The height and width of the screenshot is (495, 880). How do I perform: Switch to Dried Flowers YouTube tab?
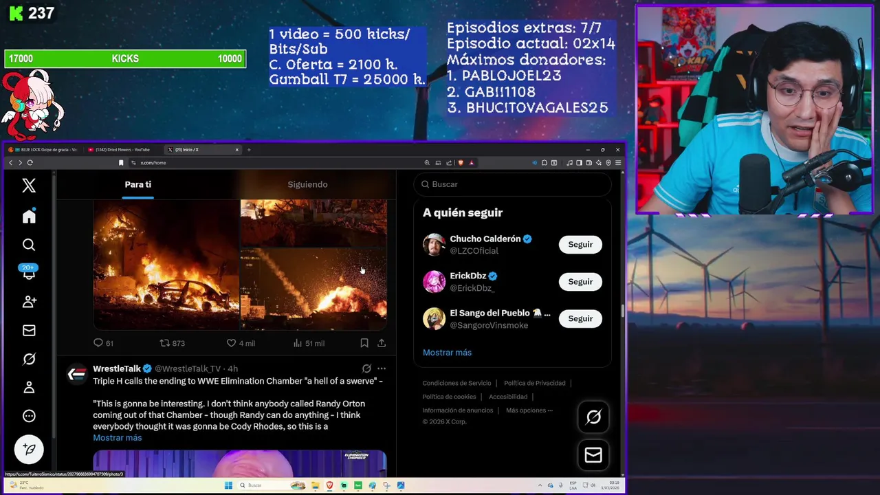(122, 150)
